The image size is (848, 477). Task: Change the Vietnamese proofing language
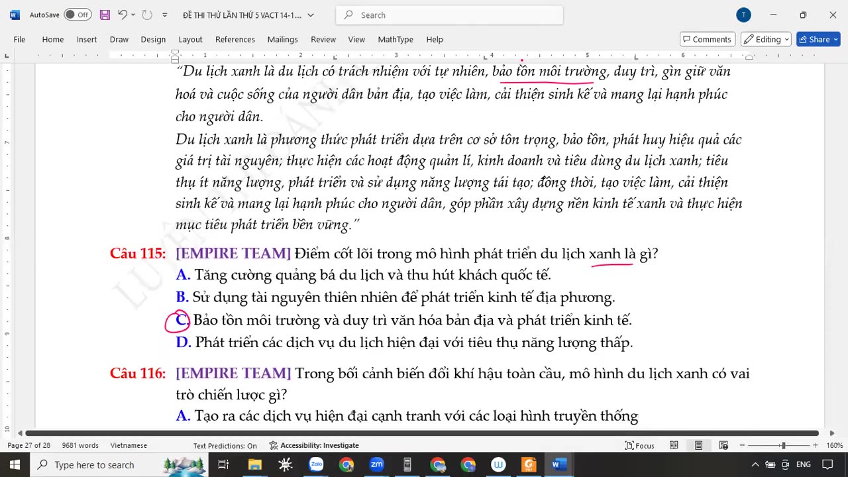pyautogui.click(x=129, y=445)
